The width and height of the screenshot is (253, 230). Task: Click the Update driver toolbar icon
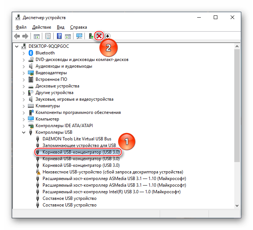tap(91, 36)
